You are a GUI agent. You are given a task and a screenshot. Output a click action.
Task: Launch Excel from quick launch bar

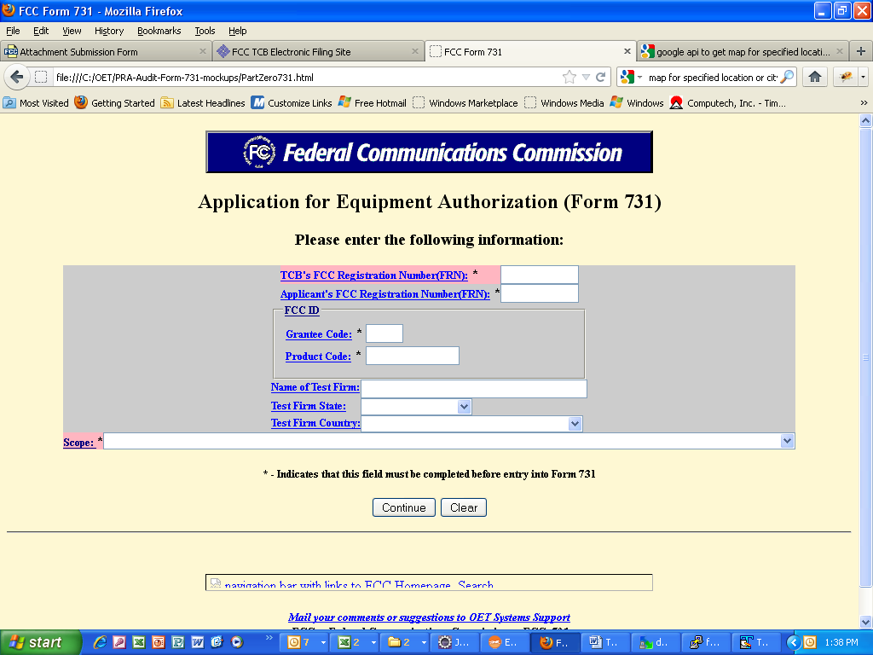coord(139,642)
